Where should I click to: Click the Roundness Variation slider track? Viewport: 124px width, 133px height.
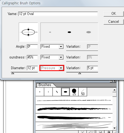pyautogui.click(x=82, y=61)
